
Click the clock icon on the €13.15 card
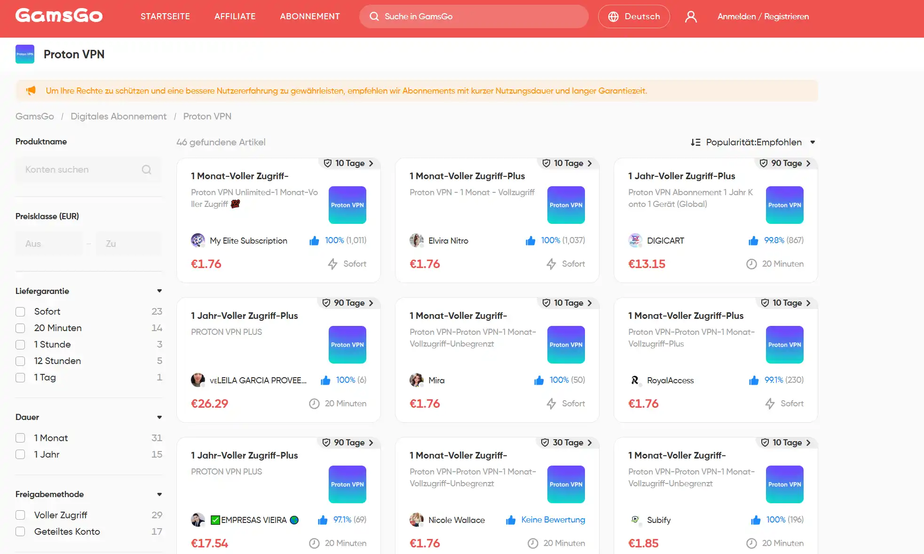click(751, 264)
